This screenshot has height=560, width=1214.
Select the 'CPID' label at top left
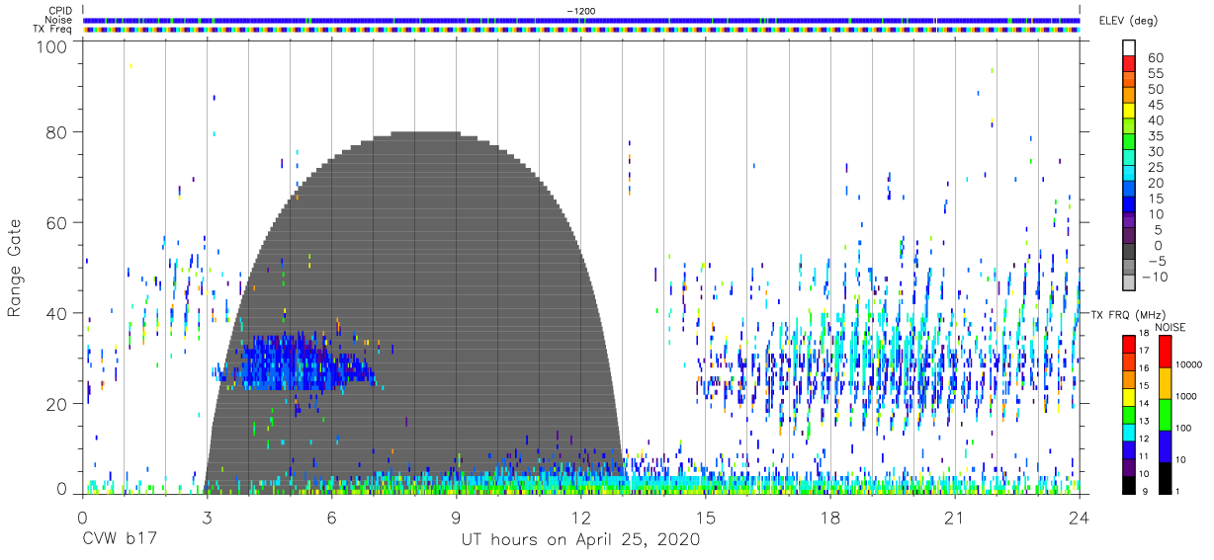(x=59, y=11)
